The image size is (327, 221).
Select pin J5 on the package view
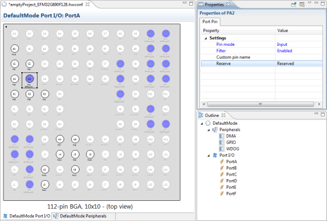point(75,154)
